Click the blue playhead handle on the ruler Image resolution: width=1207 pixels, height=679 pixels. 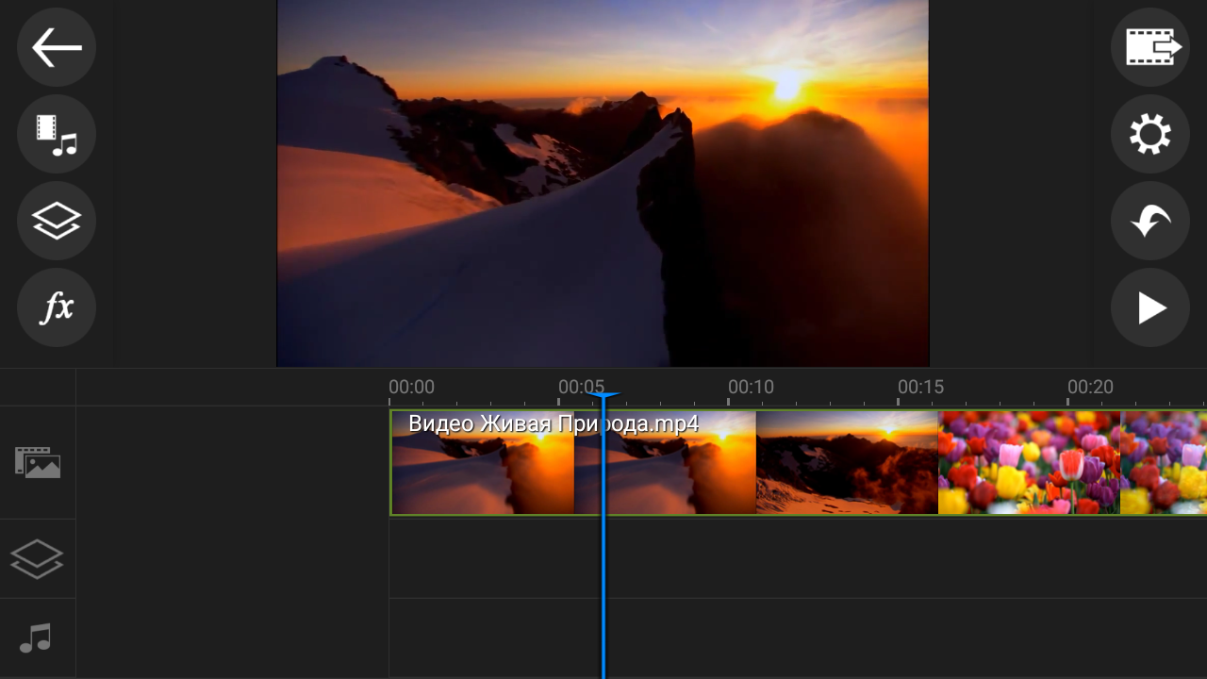tap(603, 396)
